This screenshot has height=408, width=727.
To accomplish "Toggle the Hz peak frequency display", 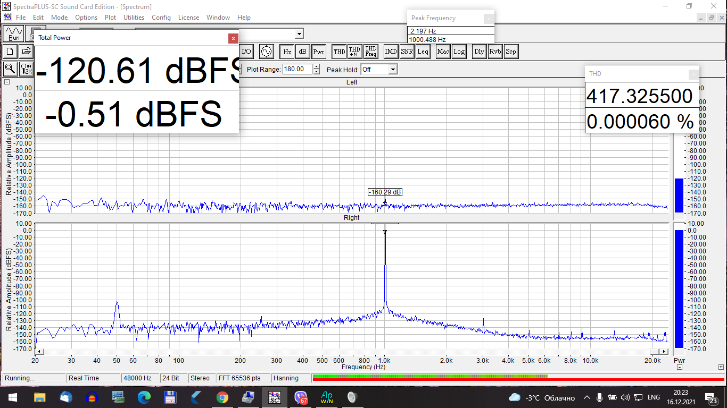I will [287, 52].
